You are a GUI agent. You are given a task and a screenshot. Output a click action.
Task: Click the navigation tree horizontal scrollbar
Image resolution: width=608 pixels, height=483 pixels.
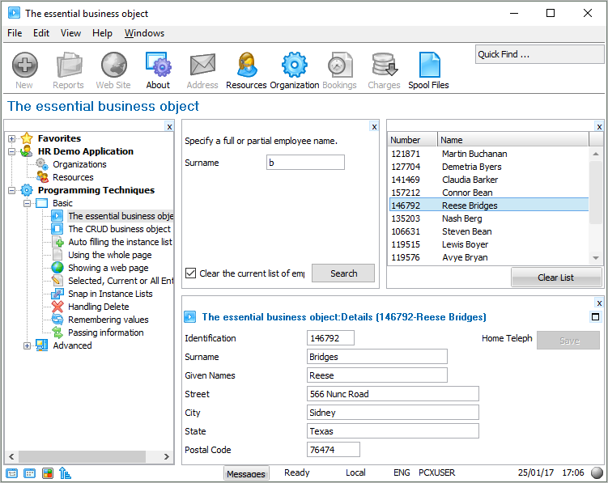(x=81, y=456)
